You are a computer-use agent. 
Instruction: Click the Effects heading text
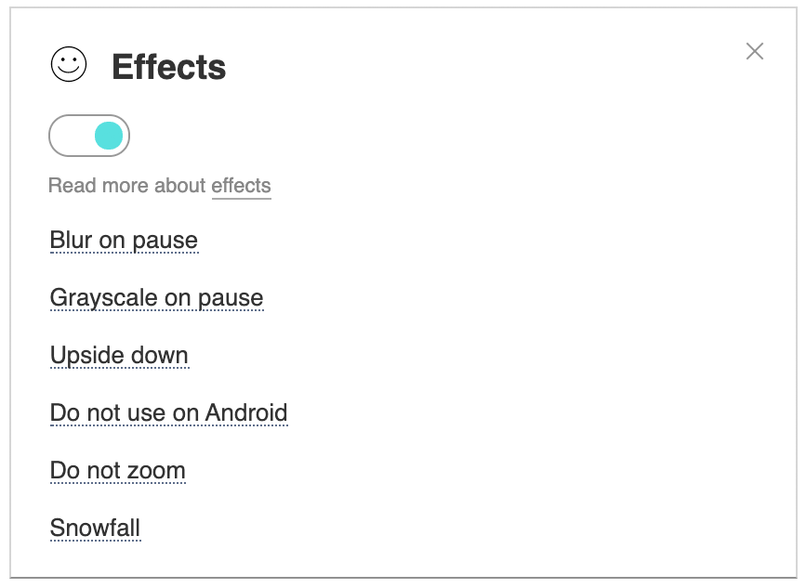(x=169, y=67)
